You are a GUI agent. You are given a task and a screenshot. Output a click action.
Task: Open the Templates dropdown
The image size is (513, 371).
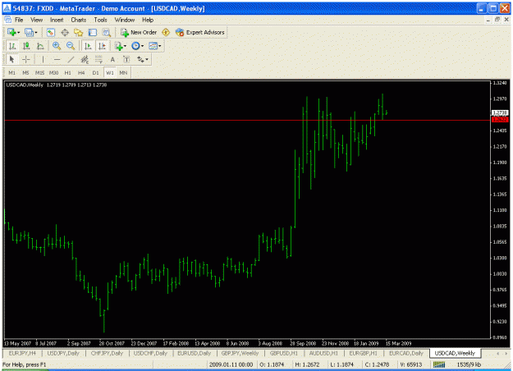pyautogui.click(x=155, y=46)
